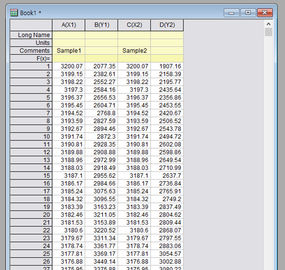Click cell with value 3369.17
Screen dimensions: 285x270
pos(102,254)
